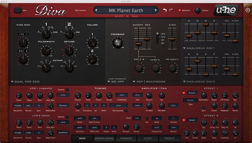Click the u-he logo
The image size is (252, 143).
point(226,10)
